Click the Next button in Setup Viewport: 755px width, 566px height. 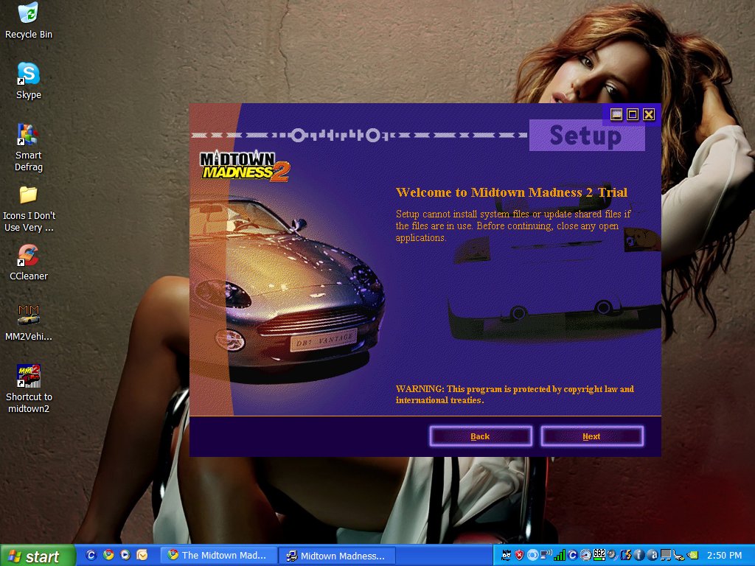[x=592, y=436]
